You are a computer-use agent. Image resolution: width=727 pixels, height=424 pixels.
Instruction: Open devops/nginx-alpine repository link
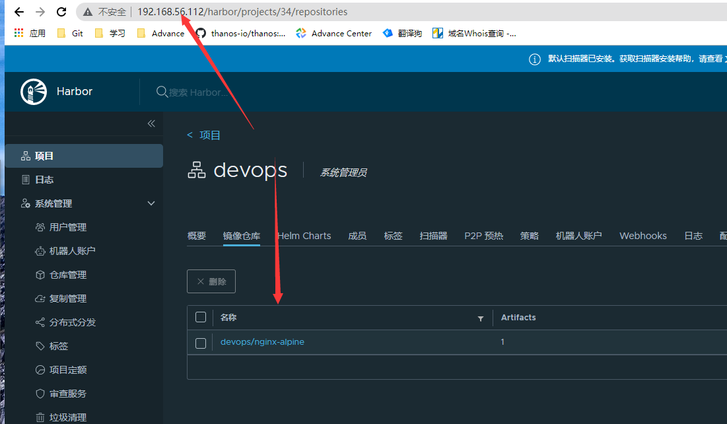[x=262, y=342]
